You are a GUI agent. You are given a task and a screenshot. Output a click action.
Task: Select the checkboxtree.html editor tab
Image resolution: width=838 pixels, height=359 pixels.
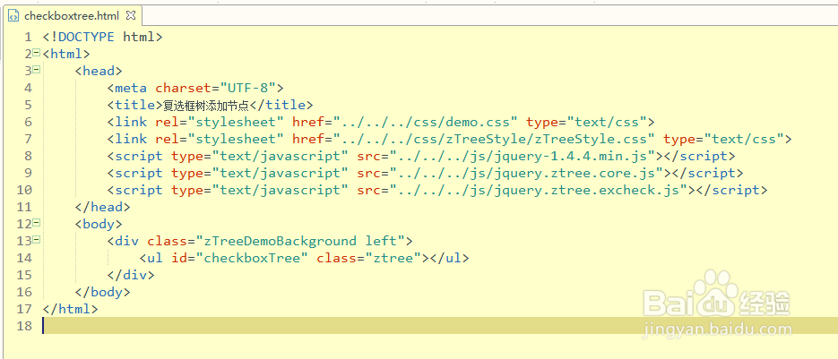[x=72, y=15]
